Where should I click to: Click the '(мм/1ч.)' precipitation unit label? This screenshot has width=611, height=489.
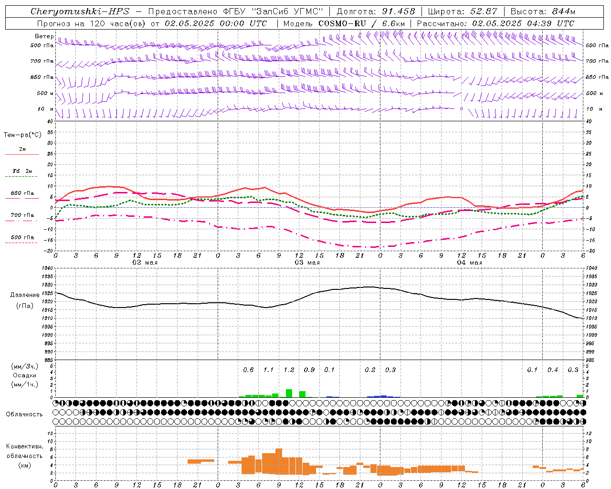(25, 384)
